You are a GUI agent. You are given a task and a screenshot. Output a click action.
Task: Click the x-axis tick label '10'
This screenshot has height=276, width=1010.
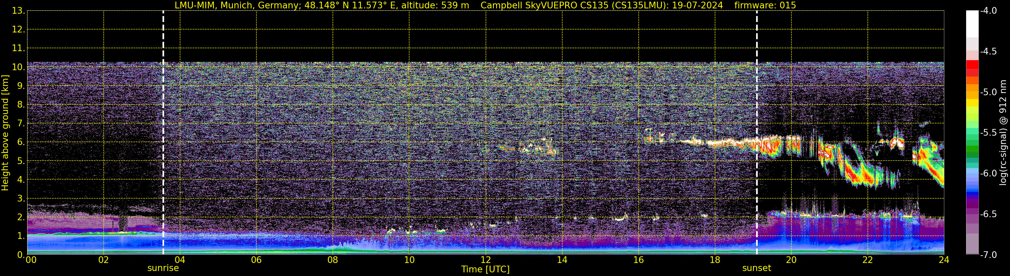pyautogui.click(x=409, y=260)
